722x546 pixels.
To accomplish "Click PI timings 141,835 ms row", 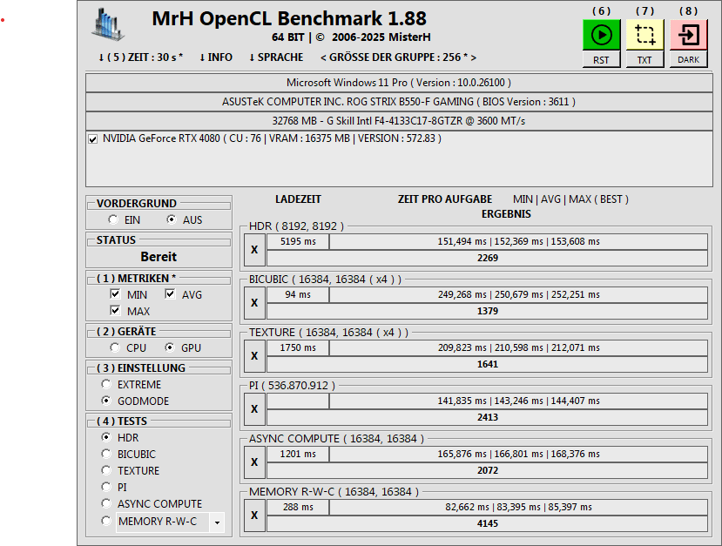I will [518, 401].
